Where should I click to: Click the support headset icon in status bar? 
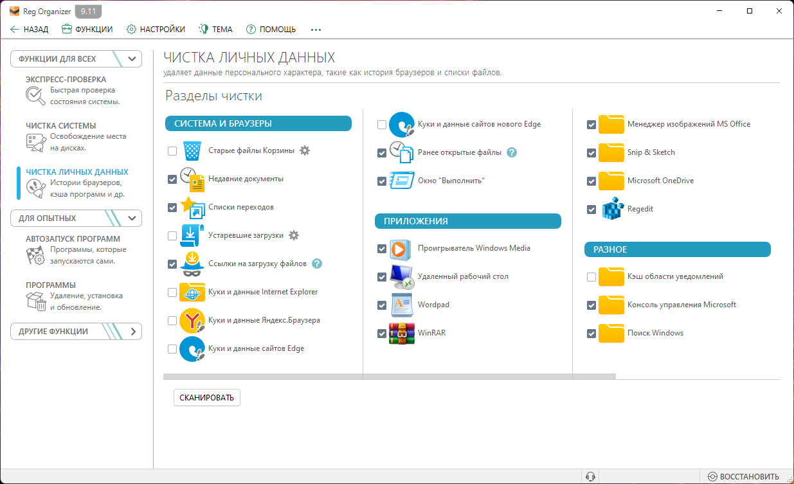[590, 476]
